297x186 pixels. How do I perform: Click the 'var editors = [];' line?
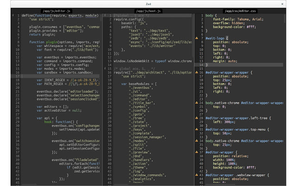pos(52,106)
